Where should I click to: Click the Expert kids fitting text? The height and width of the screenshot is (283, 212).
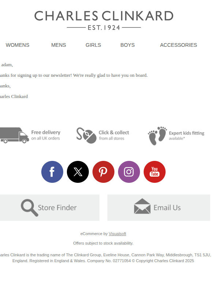coord(186,133)
